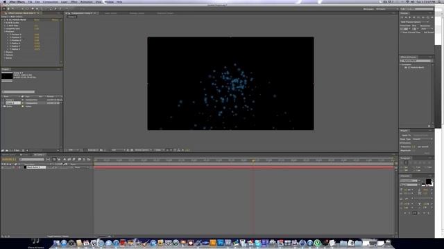Open the Effect menu
The image size is (444, 249).
[74, 2]
